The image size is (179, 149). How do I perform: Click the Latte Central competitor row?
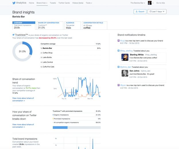[71, 62]
